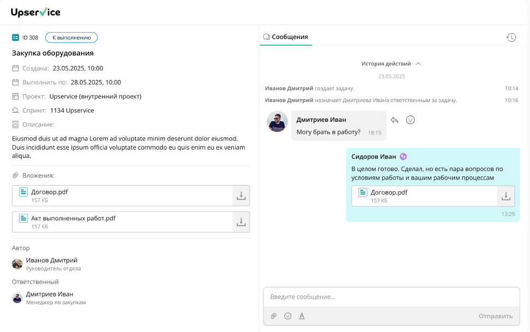The image size is (530, 332).
Task: Click the paperclip attach icon in message box
Action: tap(274, 316)
